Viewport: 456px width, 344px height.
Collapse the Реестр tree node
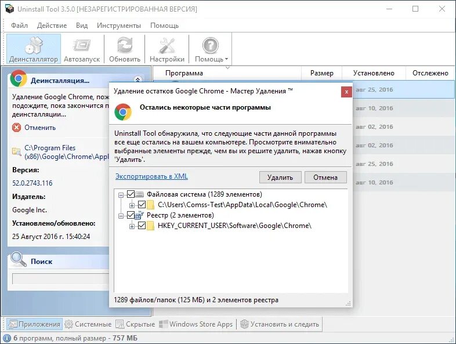click(x=121, y=216)
